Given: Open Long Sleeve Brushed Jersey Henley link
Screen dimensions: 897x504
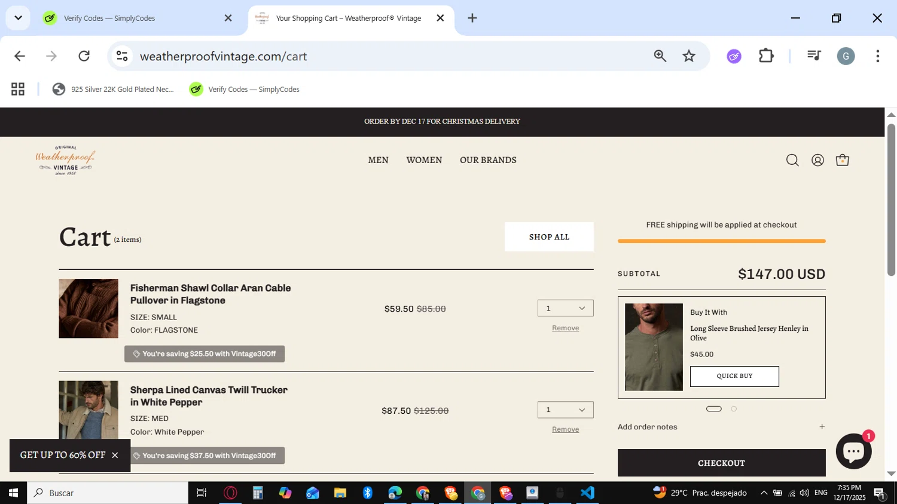Looking at the screenshot, I should 749,333.
